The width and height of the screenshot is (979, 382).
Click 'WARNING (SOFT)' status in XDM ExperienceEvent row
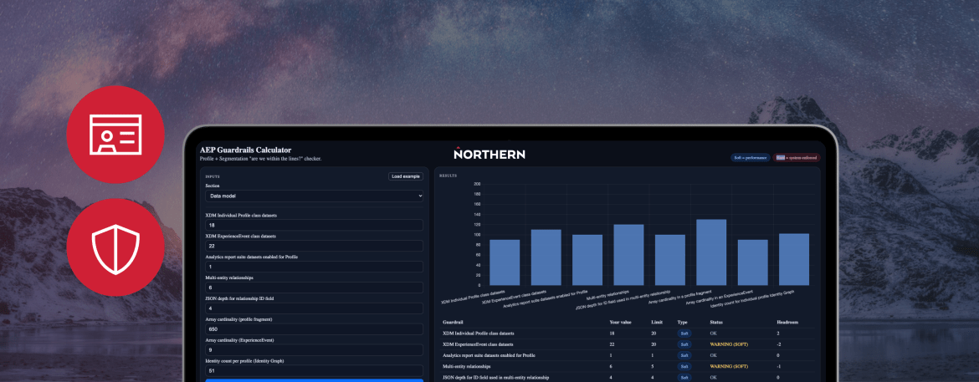point(729,344)
